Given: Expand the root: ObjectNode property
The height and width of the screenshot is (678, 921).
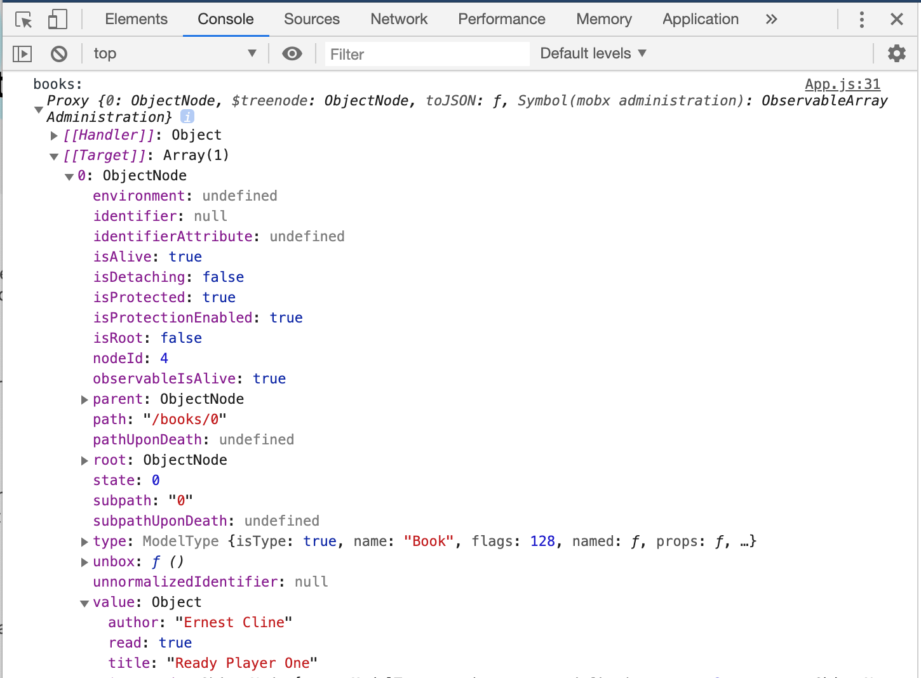Looking at the screenshot, I should [x=84, y=460].
